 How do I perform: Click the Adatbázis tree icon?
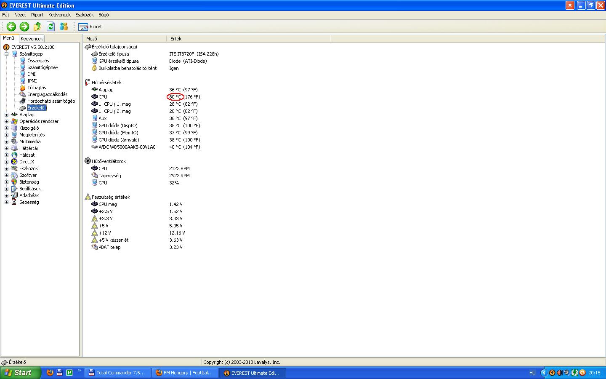tap(14, 195)
